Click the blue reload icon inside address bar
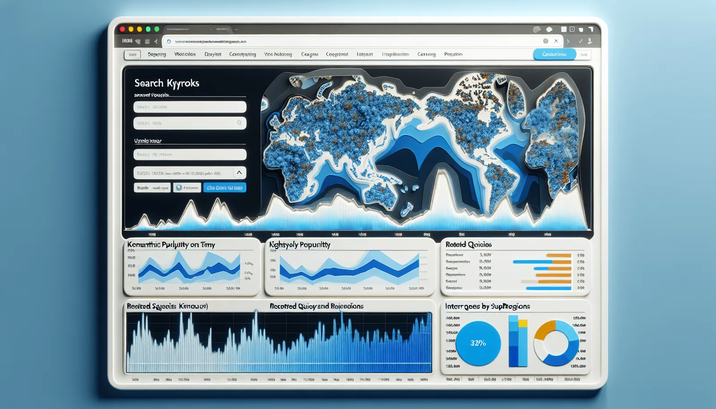The height and width of the screenshot is (409, 716). pos(169,41)
